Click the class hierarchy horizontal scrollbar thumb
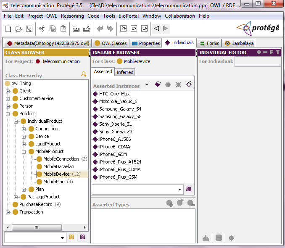Viewport: 285px width, 248px height. point(37,227)
